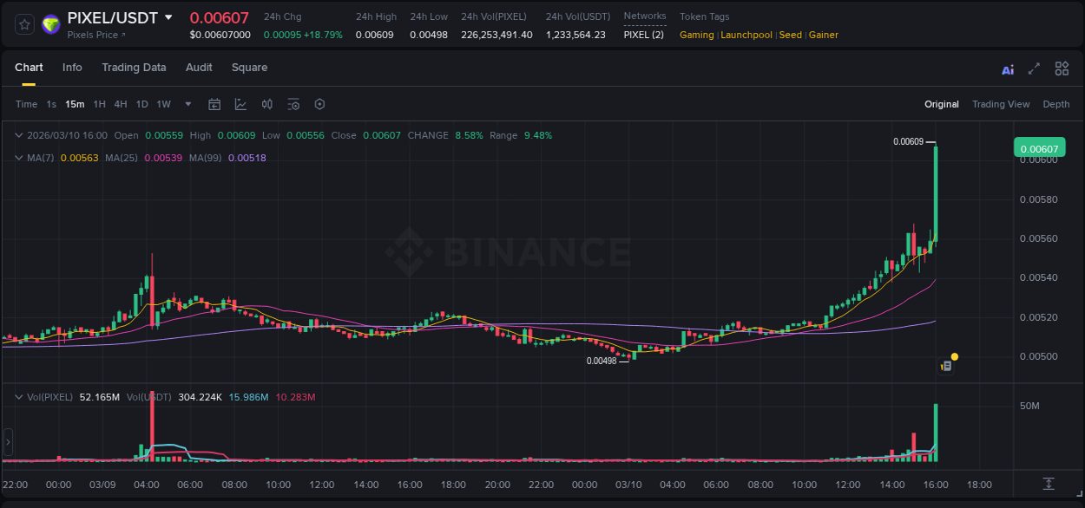1085x508 pixels.
Task: Open the chart style selector icon
Action: [x=239, y=104]
